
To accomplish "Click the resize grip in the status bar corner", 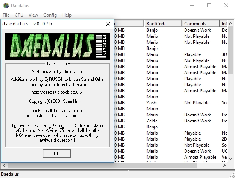I will [x=232, y=175].
